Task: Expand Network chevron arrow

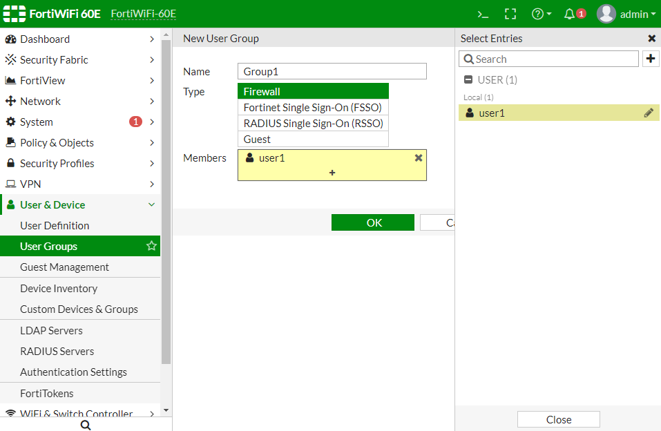Action: 152,102
